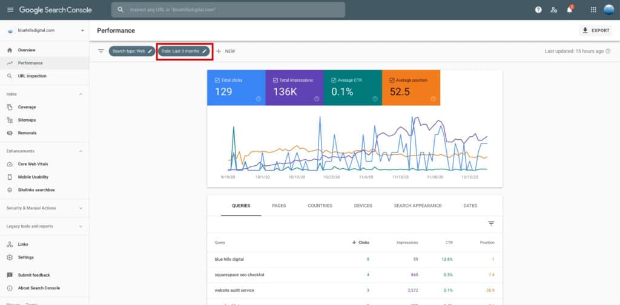This screenshot has width=620, height=305.
Task: Switch to the Devices tab
Action: click(x=363, y=206)
